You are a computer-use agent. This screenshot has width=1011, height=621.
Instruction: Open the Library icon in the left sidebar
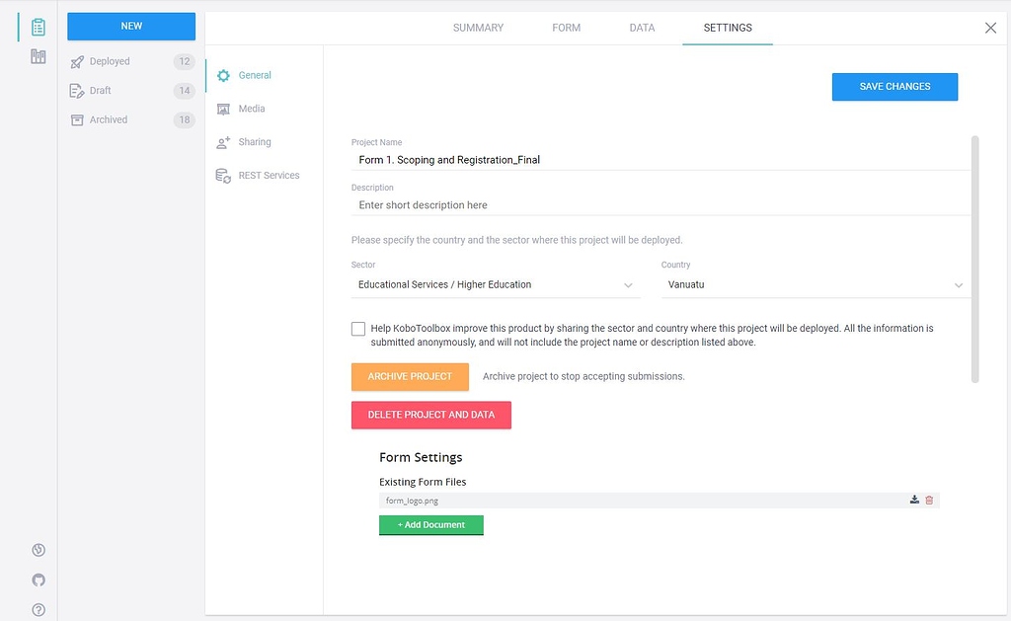click(x=38, y=56)
